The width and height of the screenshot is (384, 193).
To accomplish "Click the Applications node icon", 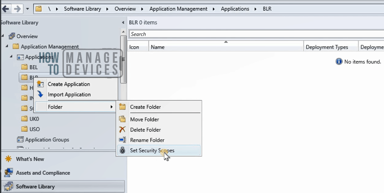I will 20,57.
